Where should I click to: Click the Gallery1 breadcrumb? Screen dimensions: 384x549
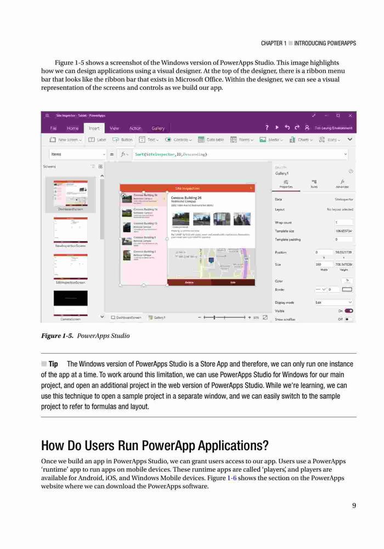pos(157,317)
